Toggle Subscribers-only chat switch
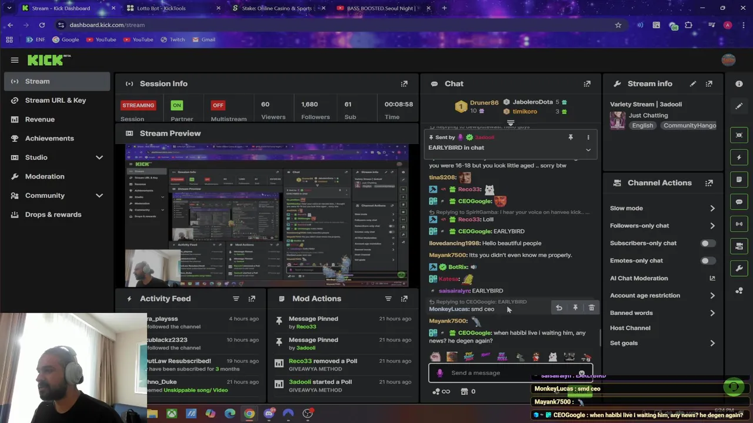The height and width of the screenshot is (423, 753). (x=708, y=243)
